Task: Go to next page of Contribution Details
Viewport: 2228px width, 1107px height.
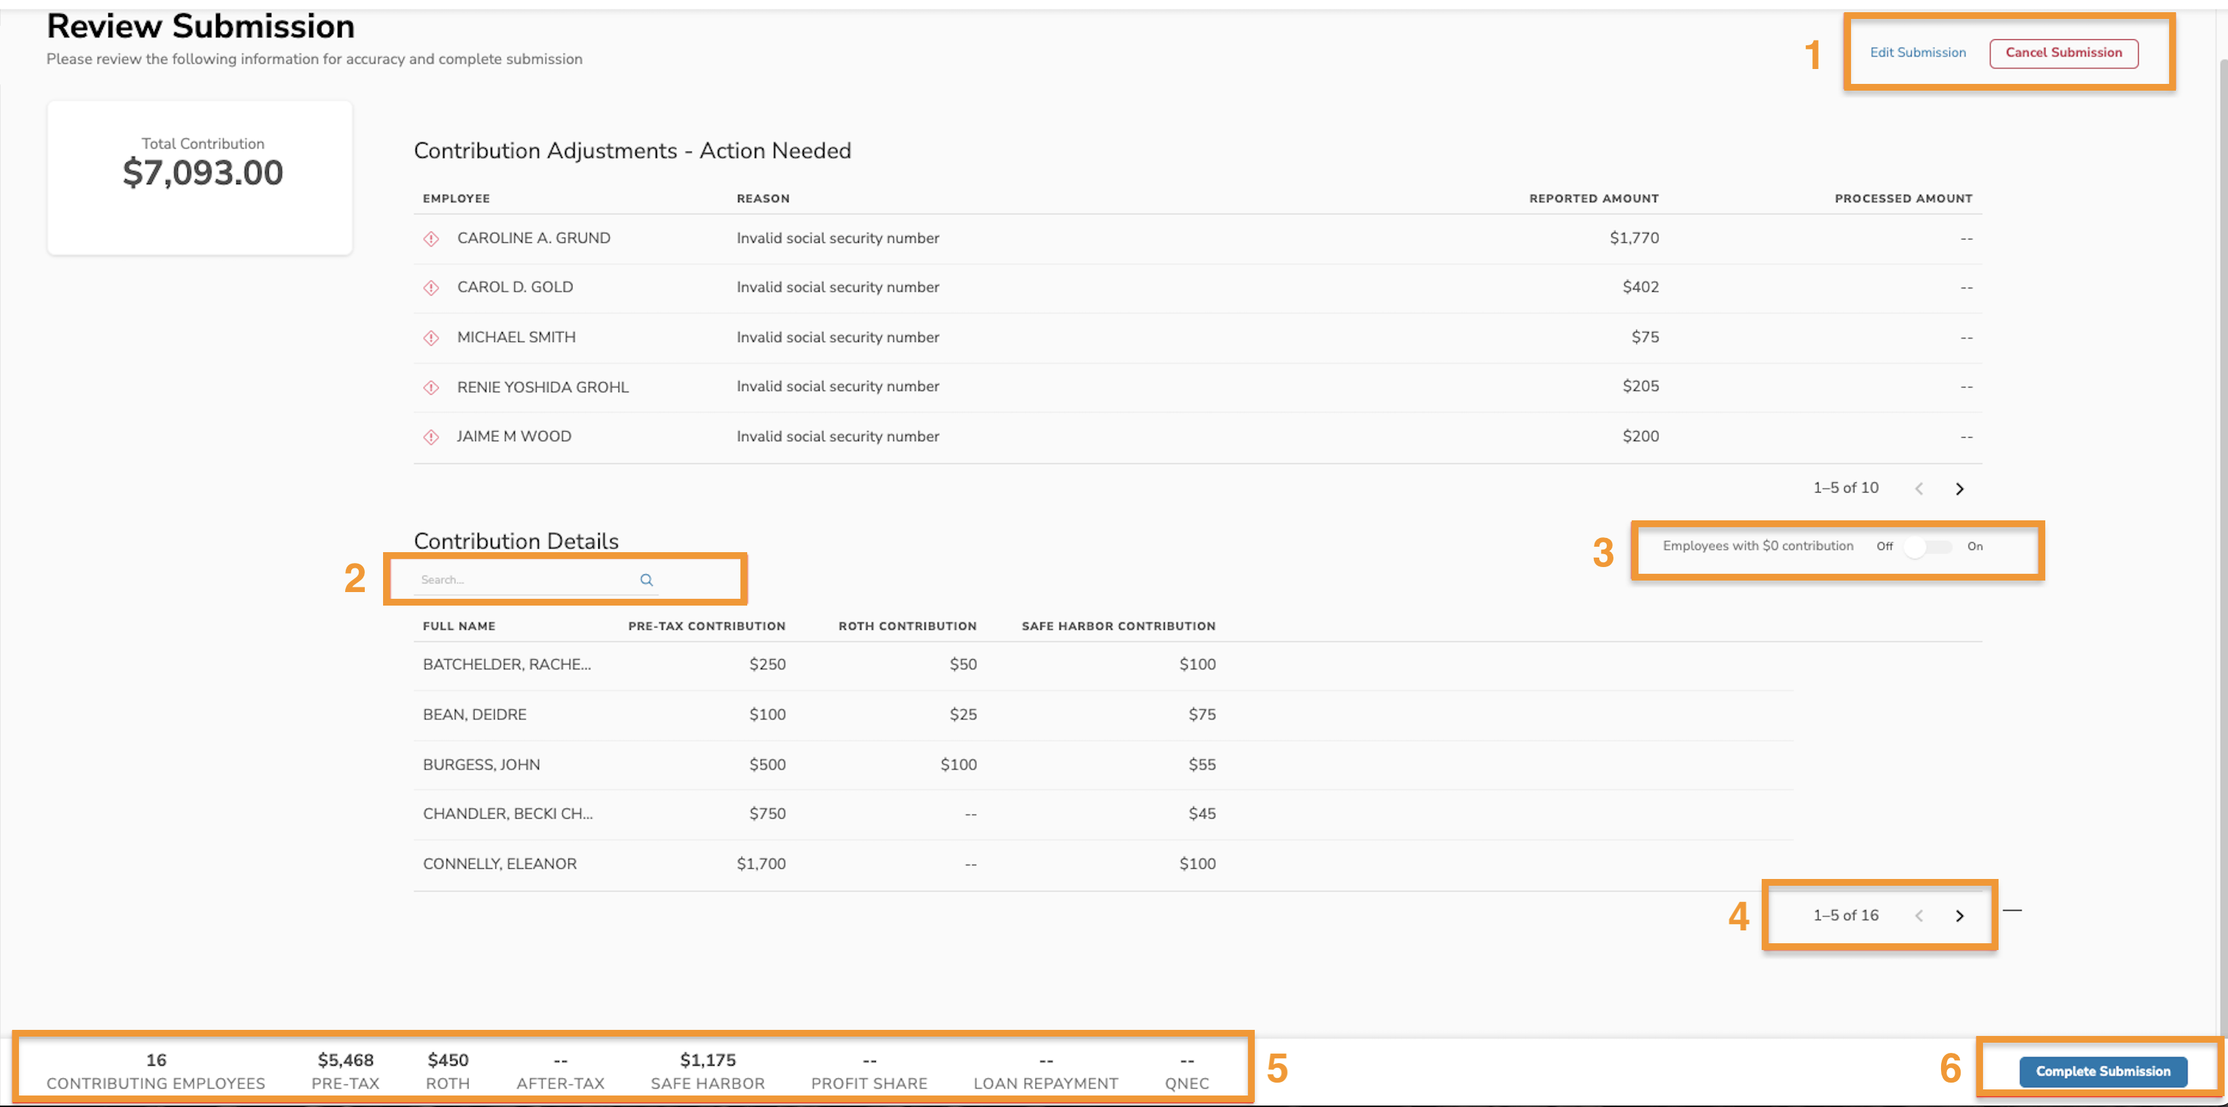Action: coord(1959,916)
